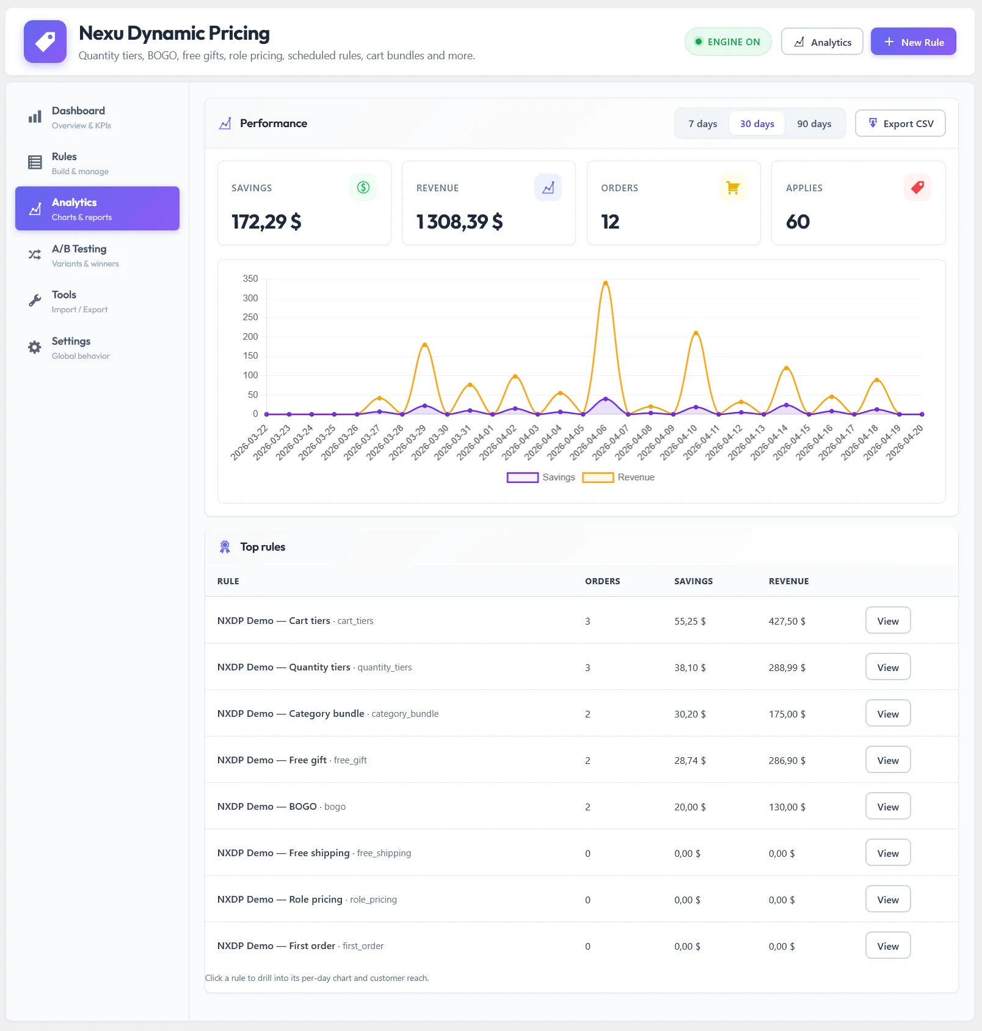Toggle the Savings legend swatch in chart
This screenshot has height=1031, width=982.
pos(523,477)
